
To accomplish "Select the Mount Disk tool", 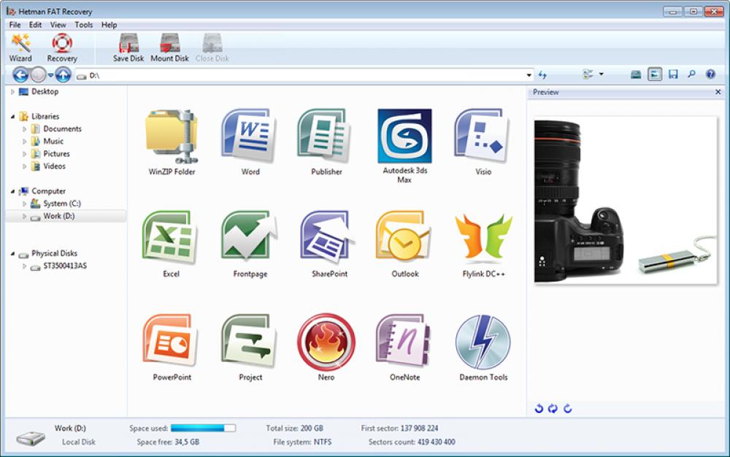I will (x=169, y=45).
